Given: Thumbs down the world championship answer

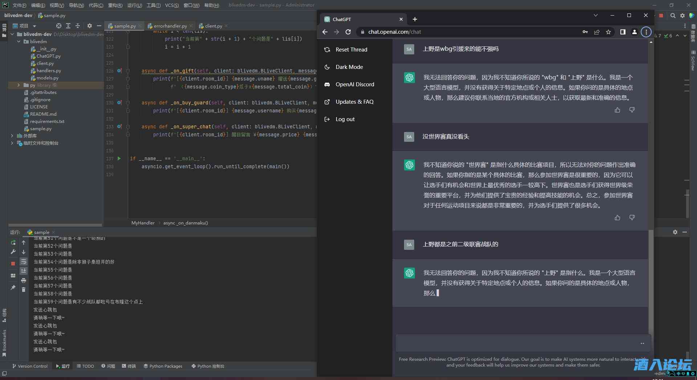Looking at the screenshot, I should click(632, 218).
